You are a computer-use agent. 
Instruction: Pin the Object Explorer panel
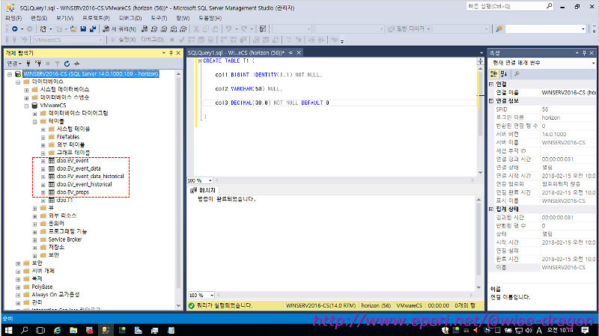pyautogui.click(x=171, y=53)
